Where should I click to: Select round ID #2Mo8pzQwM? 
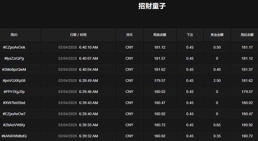[14, 70]
